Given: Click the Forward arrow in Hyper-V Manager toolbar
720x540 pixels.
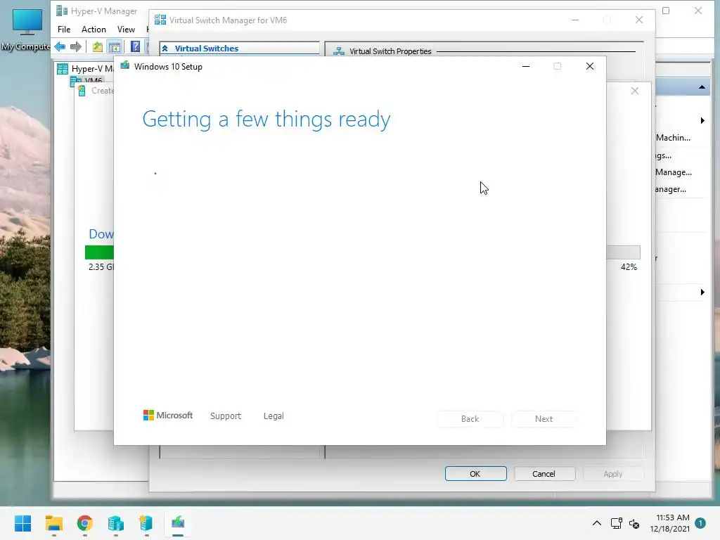Looking at the screenshot, I should 76,46.
